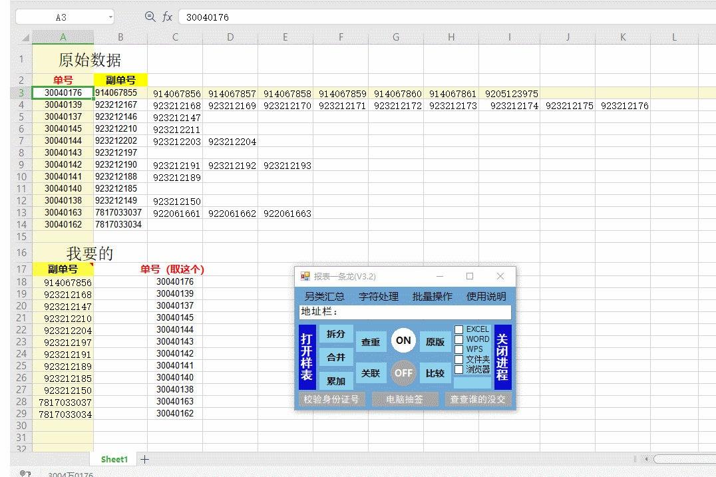Open the fx insert function icon
Viewport: 716px width, 477px height.
(167, 17)
